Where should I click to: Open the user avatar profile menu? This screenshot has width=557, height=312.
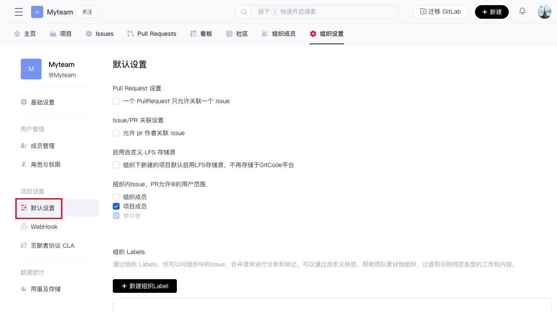[544, 12]
